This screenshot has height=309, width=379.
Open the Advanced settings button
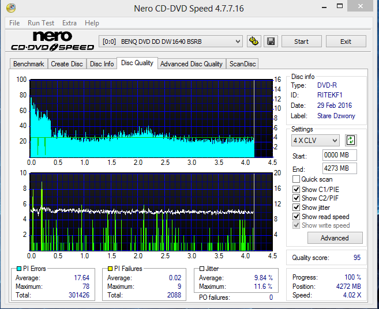coord(335,238)
